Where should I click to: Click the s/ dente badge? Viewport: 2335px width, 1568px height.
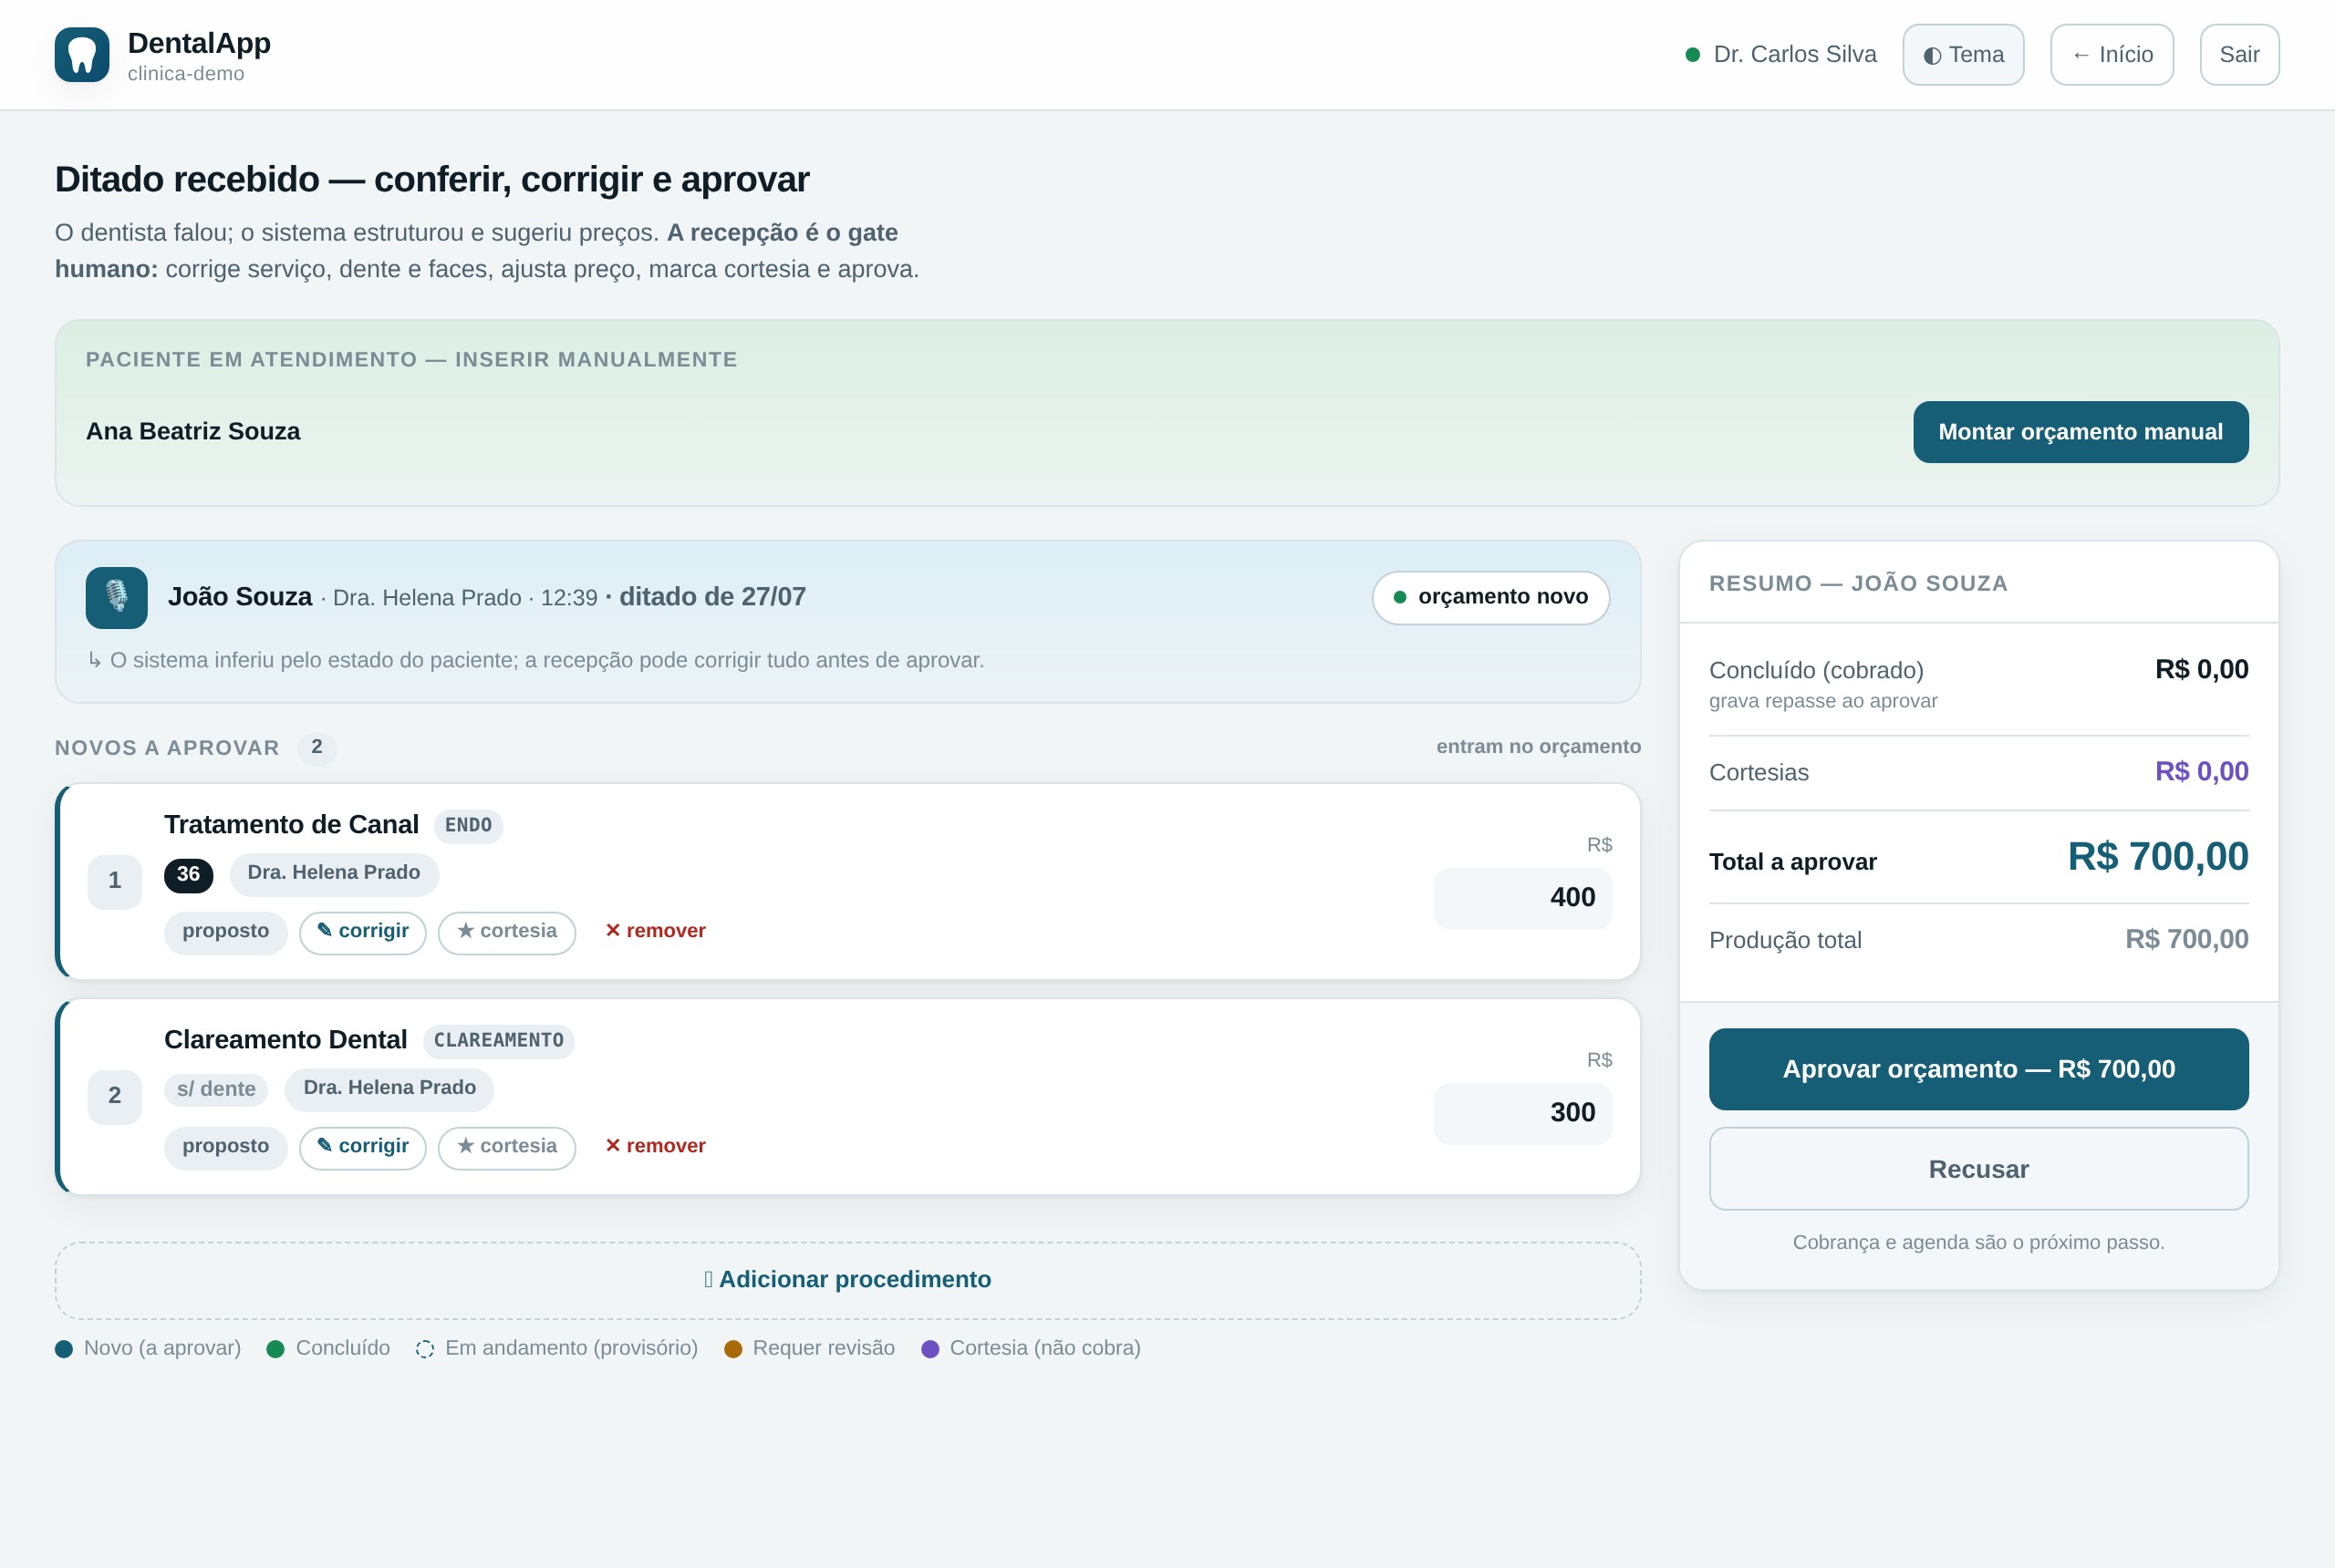pyautogui.click(x=216, y=1089)
